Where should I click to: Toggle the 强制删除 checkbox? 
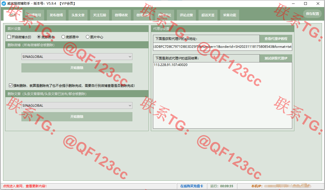(x=72, y=85)
